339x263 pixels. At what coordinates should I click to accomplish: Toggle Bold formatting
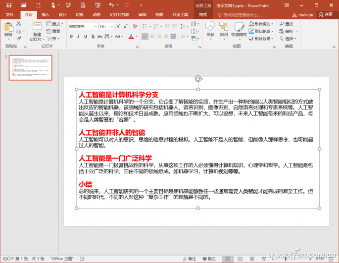[71, 36]
